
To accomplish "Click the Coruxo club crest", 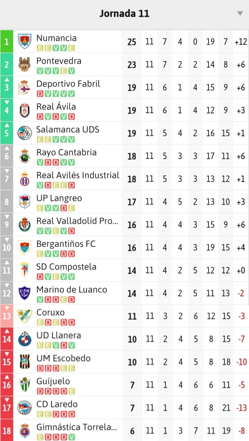I will tap(24, 316).
